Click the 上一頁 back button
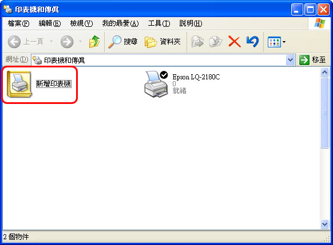Viewport: 333px width, 245px height. tap(26, 42)
